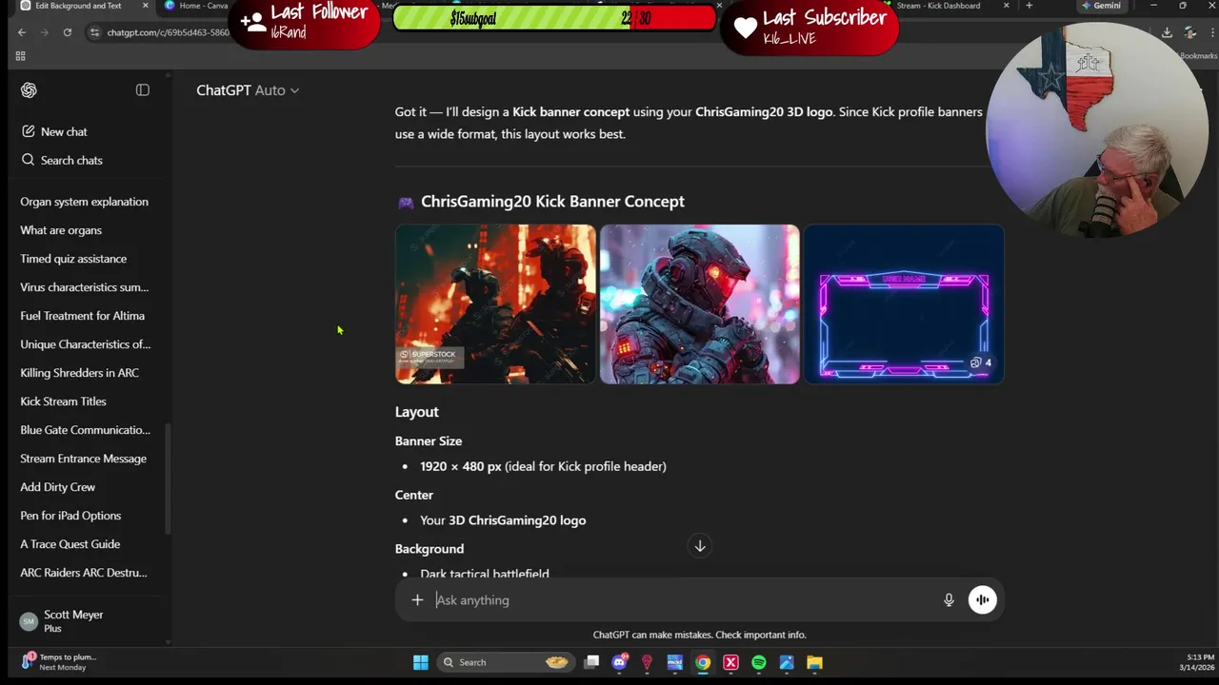Open the red-visor robot soldier thumbnail
This screenshot has width=1219, height=685.
(x=700, y=304)
